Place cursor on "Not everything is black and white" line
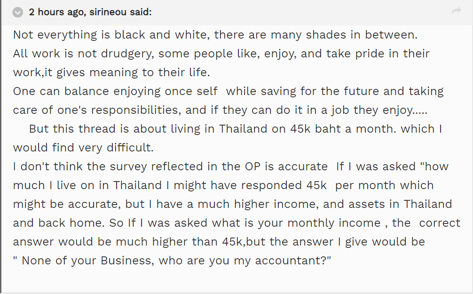 (215, 35)
